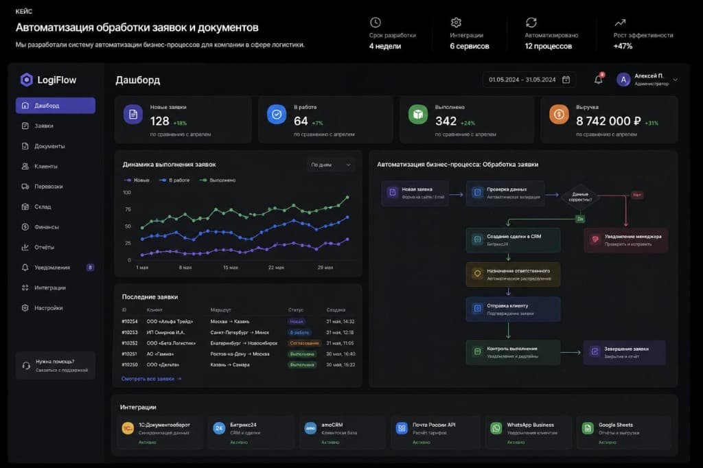Viewport: 703px width, 468px height.
Task: Click the Выручка coin icon
Action: [x=559, y=115]
